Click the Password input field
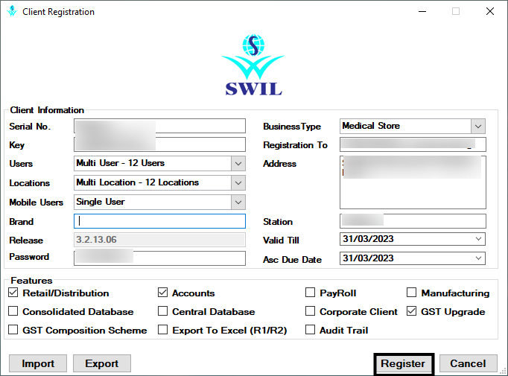 [x=159, y=258]
